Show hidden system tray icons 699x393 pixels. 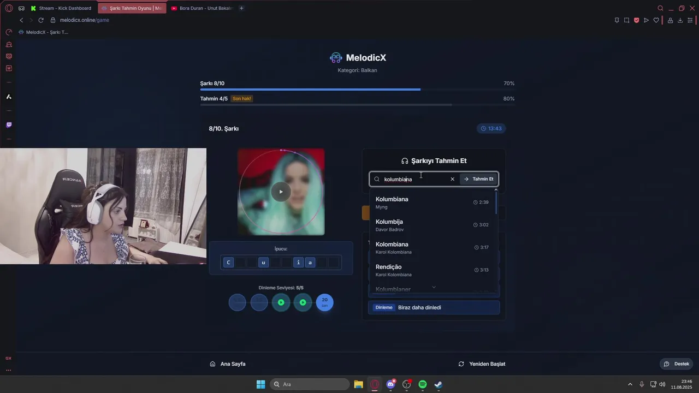[x=630, y=384]
